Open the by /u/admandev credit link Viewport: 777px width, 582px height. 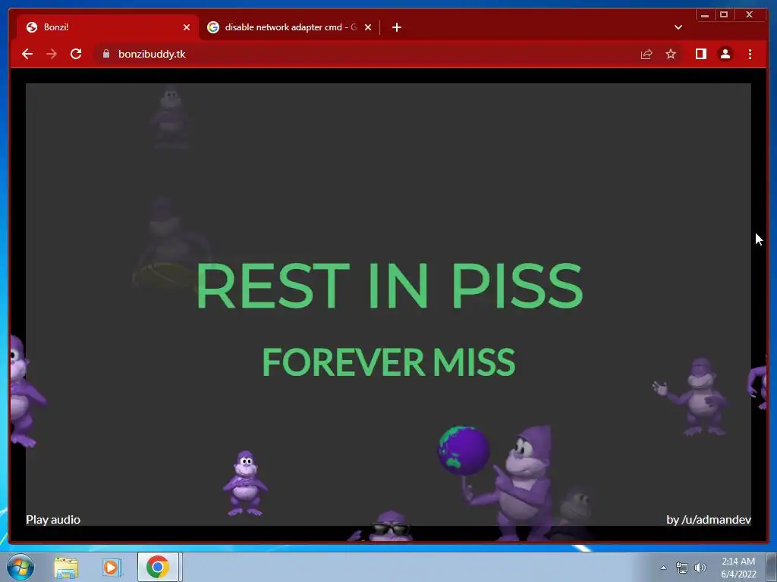tap(709, 520)
